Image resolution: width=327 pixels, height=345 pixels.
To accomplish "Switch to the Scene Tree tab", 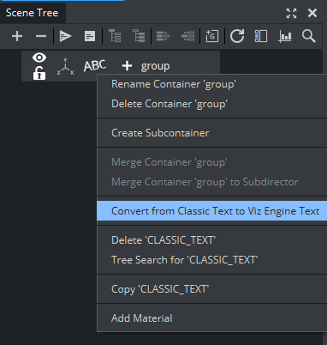I will click(33, 13).
